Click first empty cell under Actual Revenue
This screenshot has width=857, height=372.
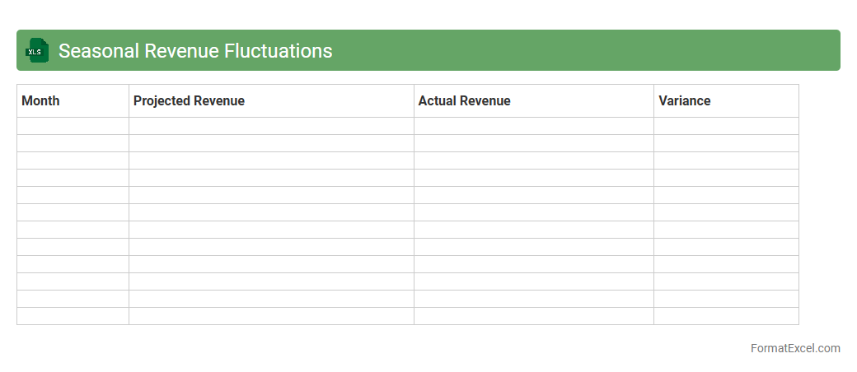[x=533, y=126]
